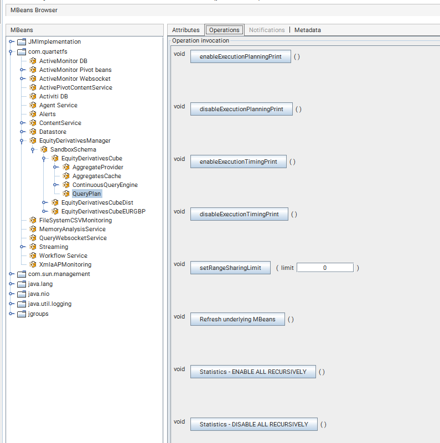
Task: Click Statistics - ENABLE ALL RECURSIVELY
Action: [252, 372]
